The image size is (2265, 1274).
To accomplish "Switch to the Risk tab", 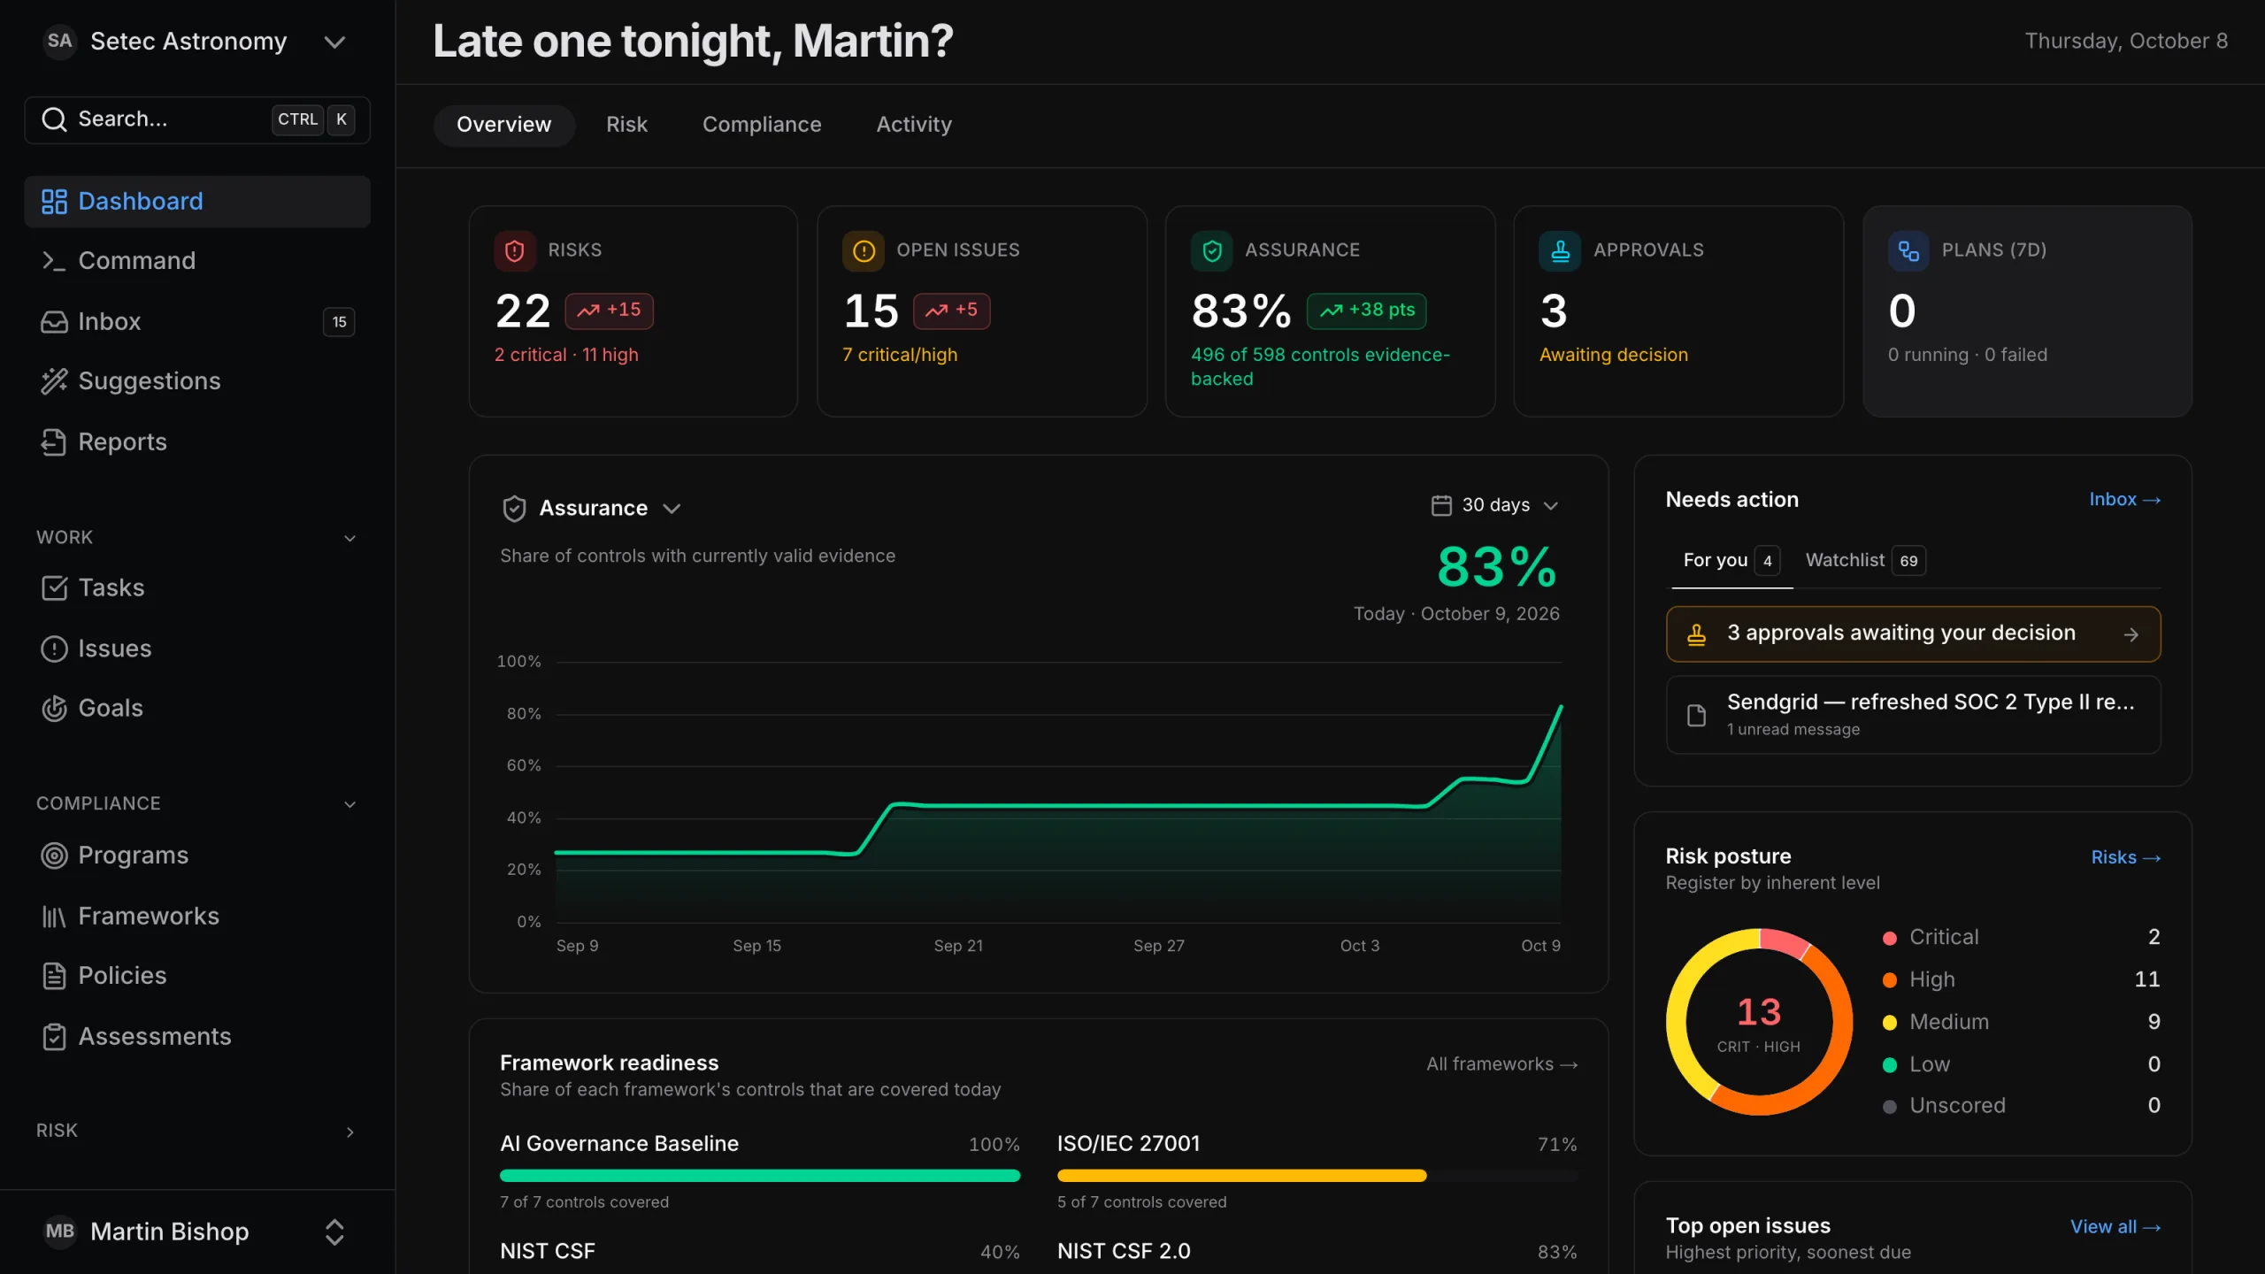I will [x=626, y=125].
